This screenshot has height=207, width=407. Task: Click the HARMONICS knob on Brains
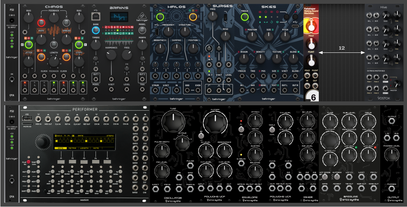click(111, 55)
